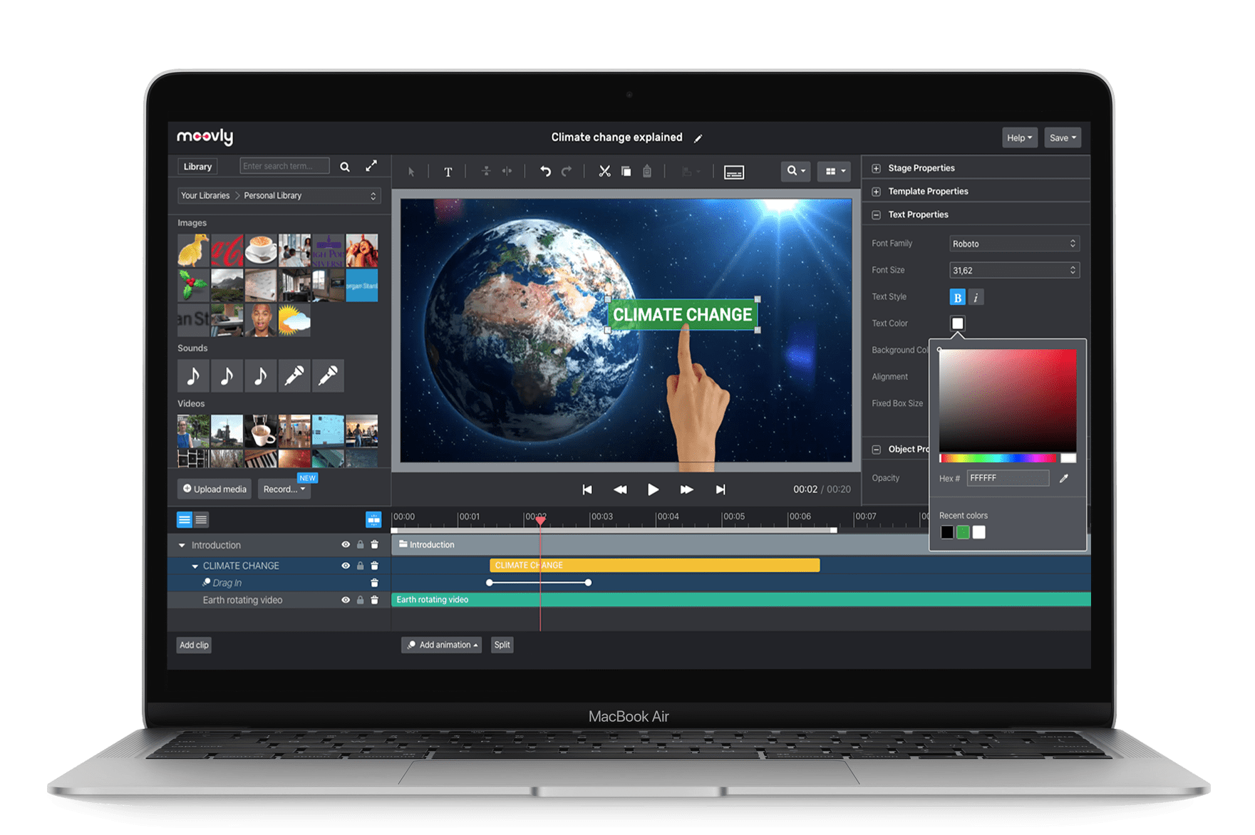Image resolution: width=1255 pixels, height=835 pixels.
Task: Toggle visibility of CLIMATE CHANGE layer
Action: click(x=346, y=566)
